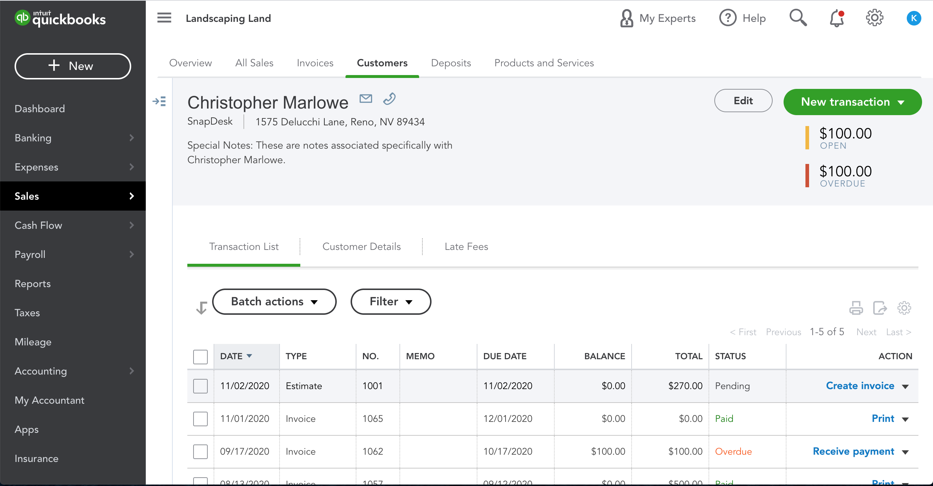This screenshot has width=933, height=486.
Task: Expand Expenses sidebar menu
Action: point(73,167)
